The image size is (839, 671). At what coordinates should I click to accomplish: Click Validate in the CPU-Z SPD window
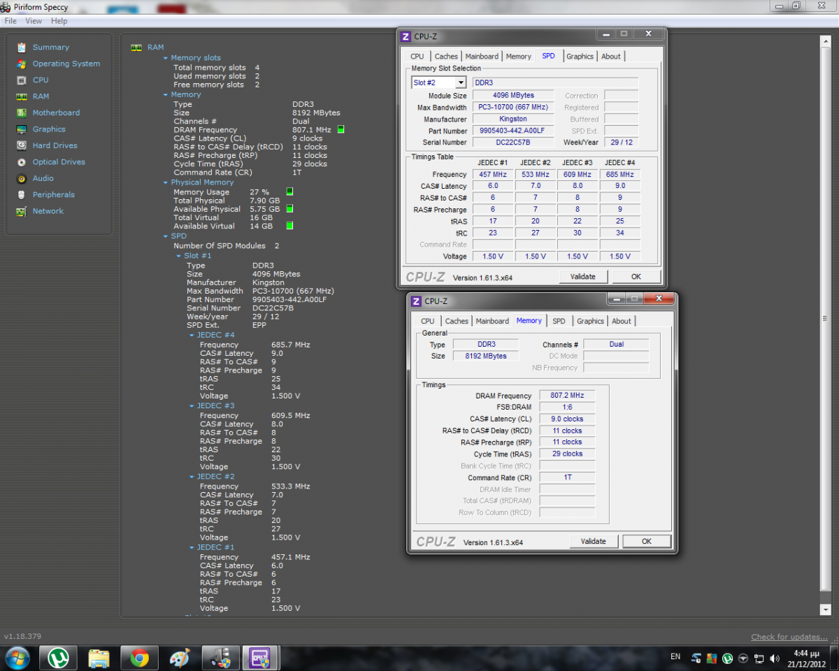point(583,277)
